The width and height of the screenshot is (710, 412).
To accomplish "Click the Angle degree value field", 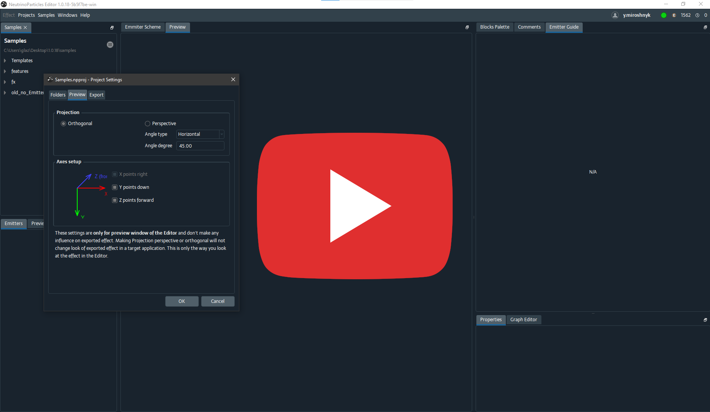I will [x=200, y=146].
